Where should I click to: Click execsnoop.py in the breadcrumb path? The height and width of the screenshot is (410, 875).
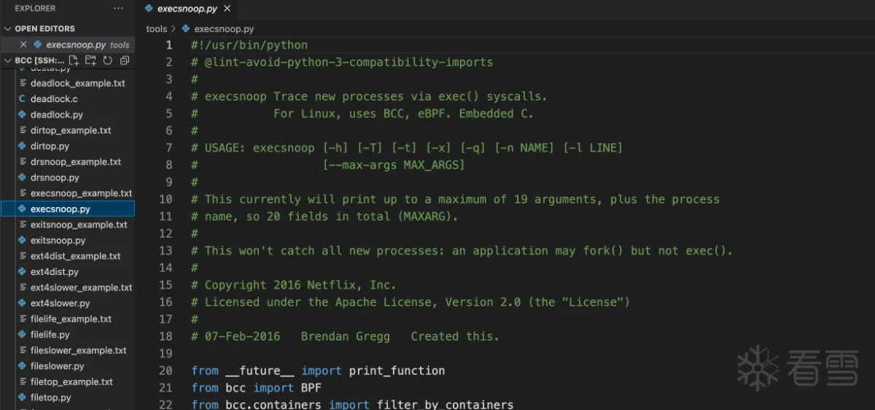click(224, 29)
